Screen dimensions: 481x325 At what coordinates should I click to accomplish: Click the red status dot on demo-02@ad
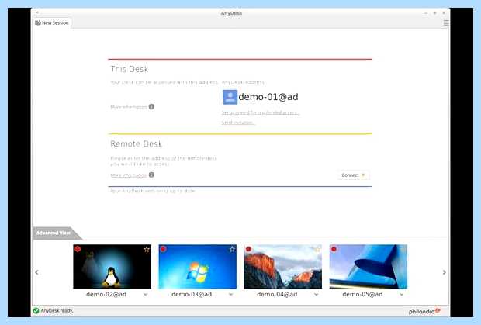[78, 249]
